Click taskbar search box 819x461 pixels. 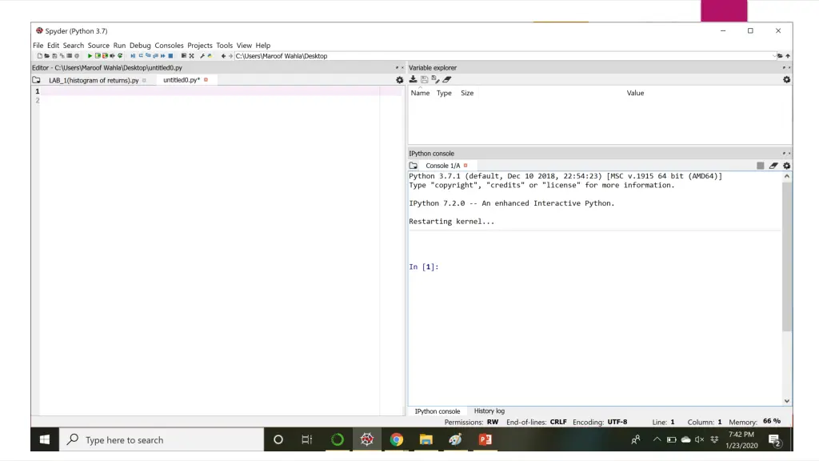(162, 439)
